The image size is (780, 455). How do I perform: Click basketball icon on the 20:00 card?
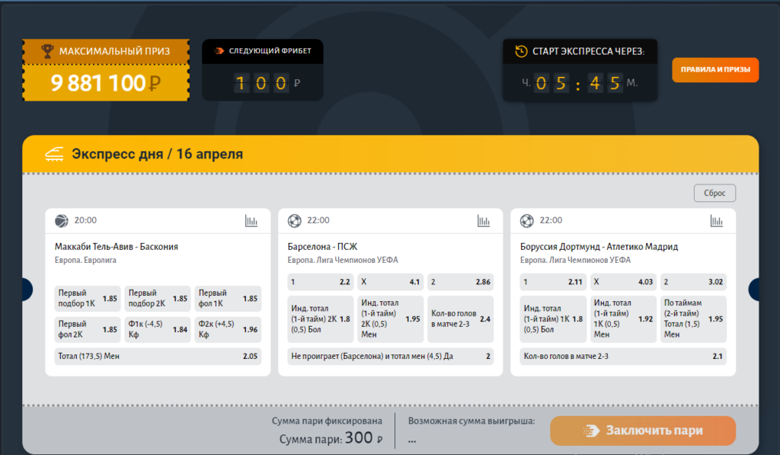[62, 220]
